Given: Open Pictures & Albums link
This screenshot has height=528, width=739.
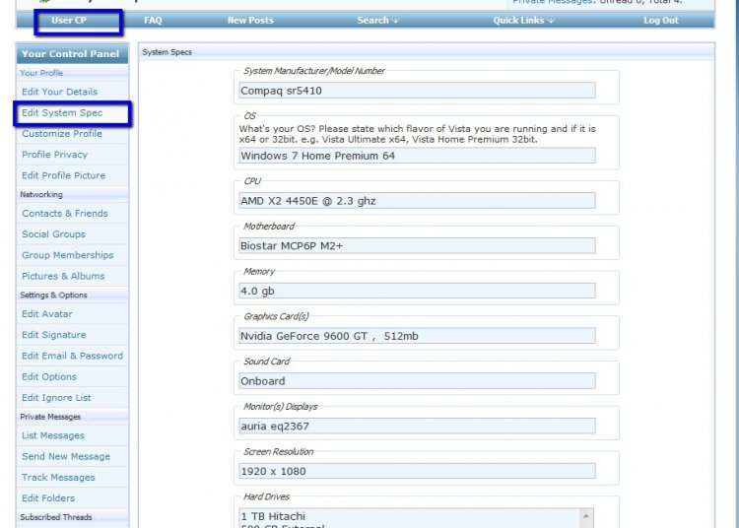Looking at the screenshot, I should click(63, 276).
